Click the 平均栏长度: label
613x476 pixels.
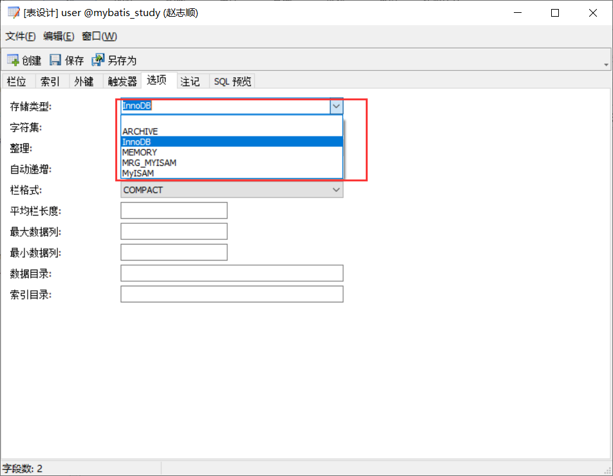(35, 211)
